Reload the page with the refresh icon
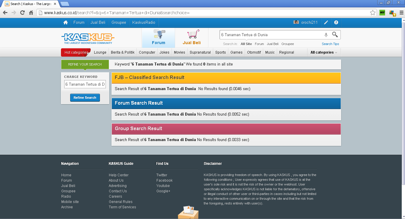 click(x=22, y=13)
